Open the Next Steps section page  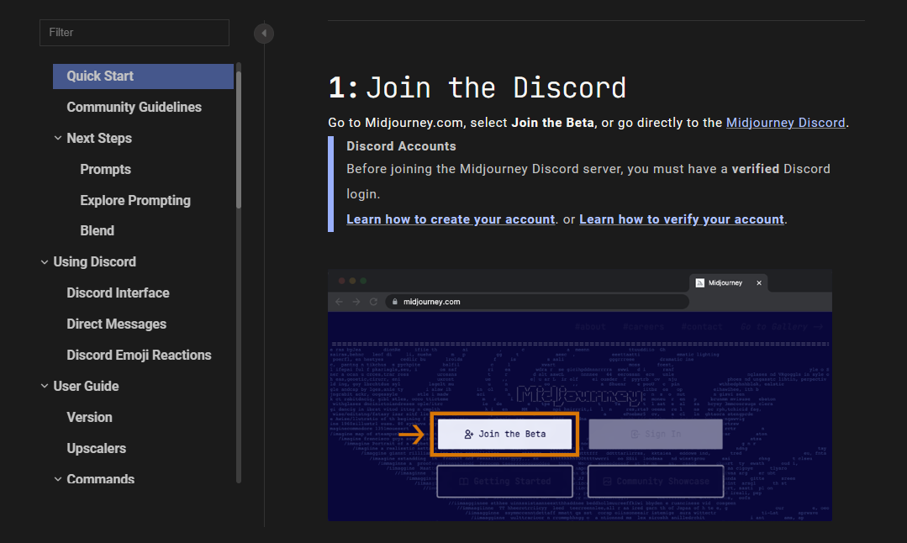[99, 138]
